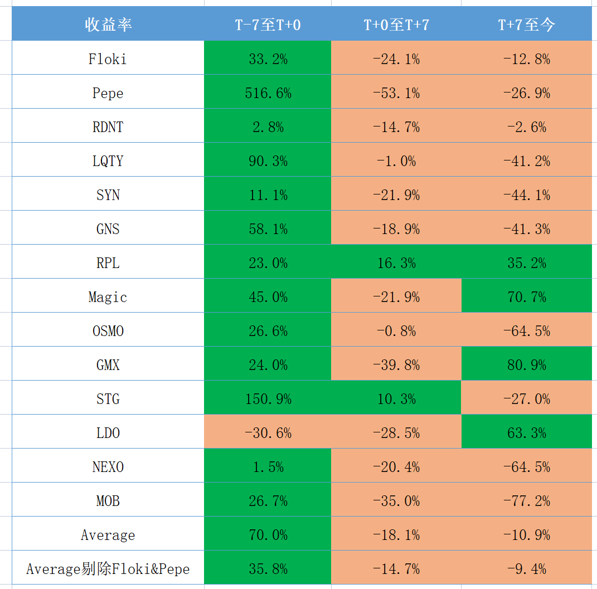Click the Average剔除Floki&Pepe label cell
Image resolution: width=597 pixels, height=589 pixels.
click(108, 569)
